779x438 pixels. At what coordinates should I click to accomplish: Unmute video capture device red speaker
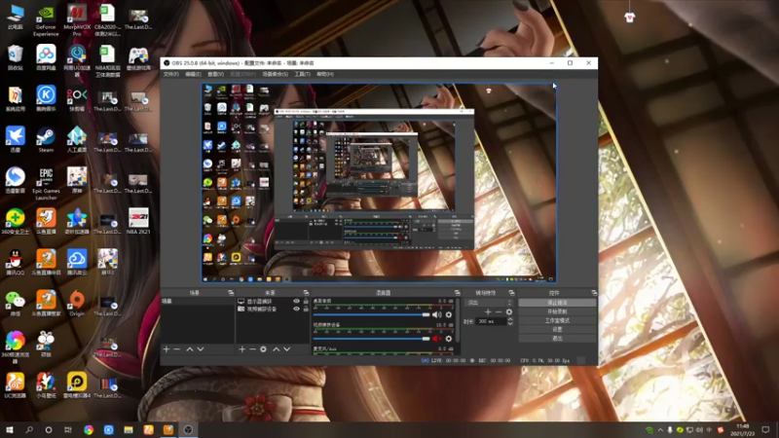[x=436, y=339]
